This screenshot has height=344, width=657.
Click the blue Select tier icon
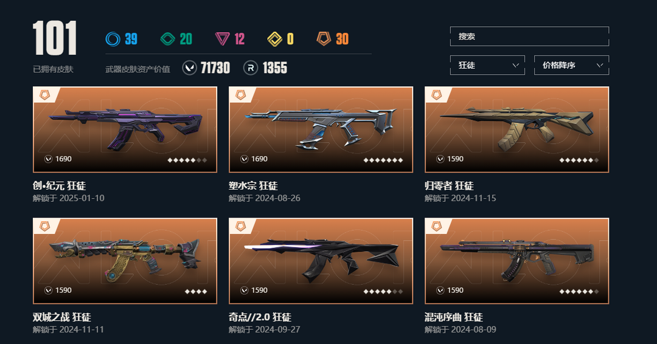tap(113, 39)
